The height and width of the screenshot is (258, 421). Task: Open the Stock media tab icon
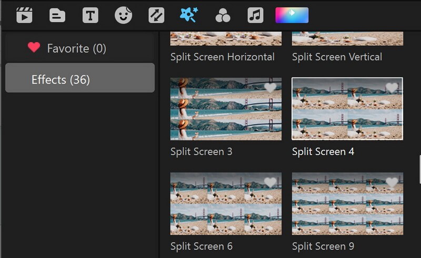[x=57, y=15]
